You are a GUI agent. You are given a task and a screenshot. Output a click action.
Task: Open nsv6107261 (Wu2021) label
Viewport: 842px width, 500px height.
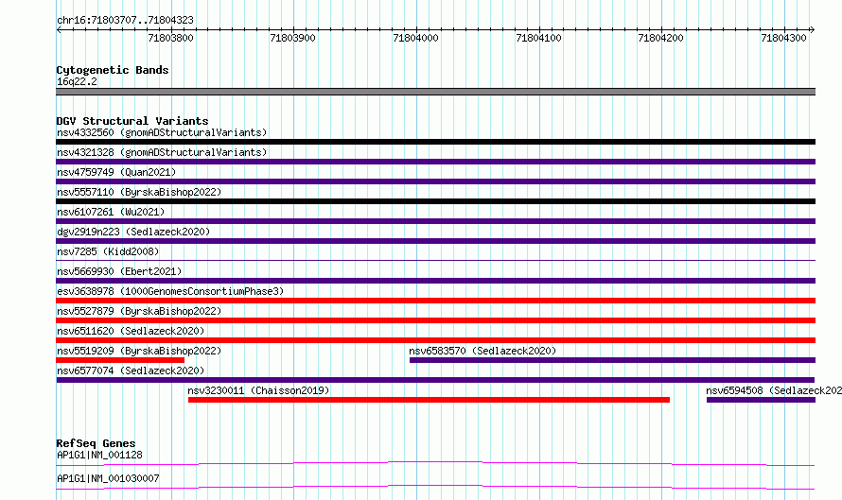(x=111, y=212)
